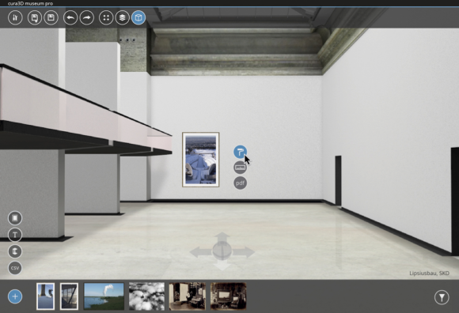Select the text T tool in sidebar
459x313 pixels.
tap(15, 235)
